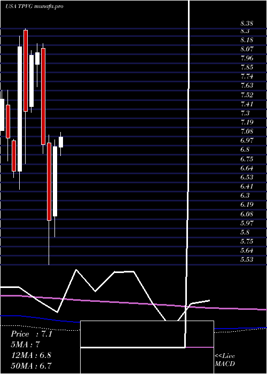Select the 6.3 price level label
This screenshot has width=267, height=374.
coord(245,196)
